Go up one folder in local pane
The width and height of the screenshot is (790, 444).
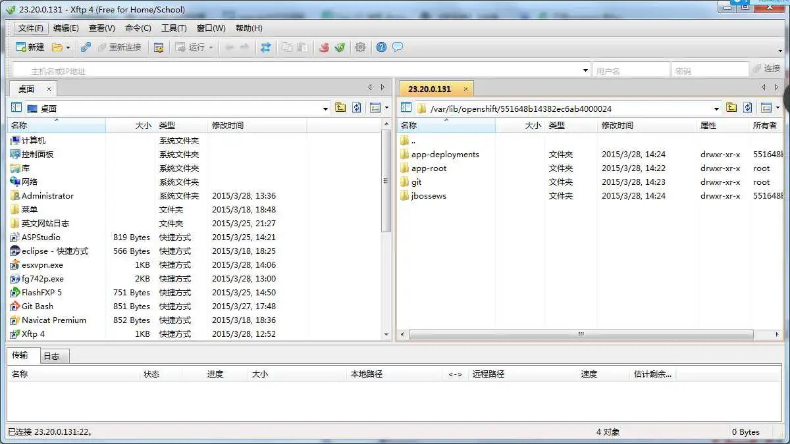point(340,108)
